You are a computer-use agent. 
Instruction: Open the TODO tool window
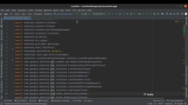coord(8,101)
